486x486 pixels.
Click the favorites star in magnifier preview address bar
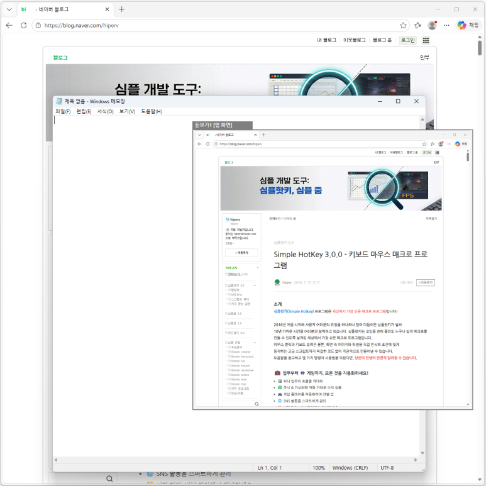coord(424,144)
